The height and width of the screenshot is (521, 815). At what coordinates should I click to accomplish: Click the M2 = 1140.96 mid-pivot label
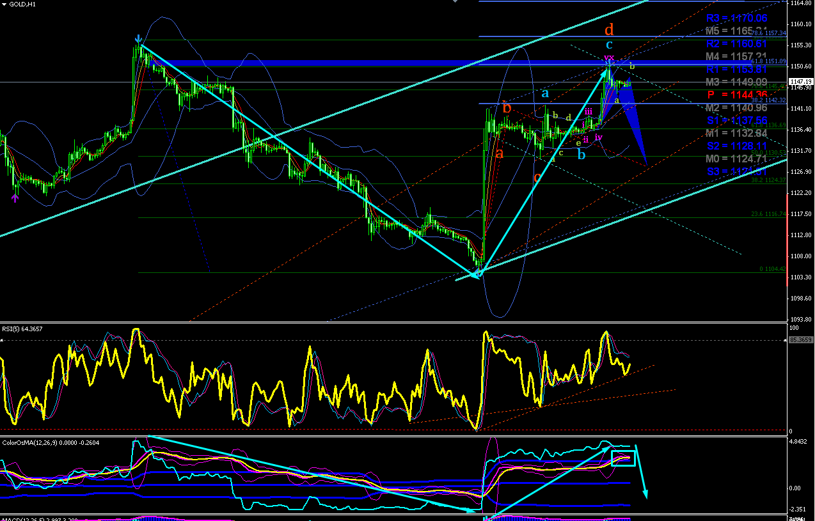737,107
